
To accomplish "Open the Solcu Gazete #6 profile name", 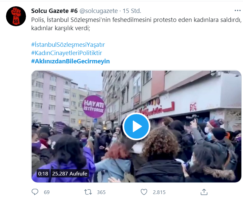I will tap(54, 11).
